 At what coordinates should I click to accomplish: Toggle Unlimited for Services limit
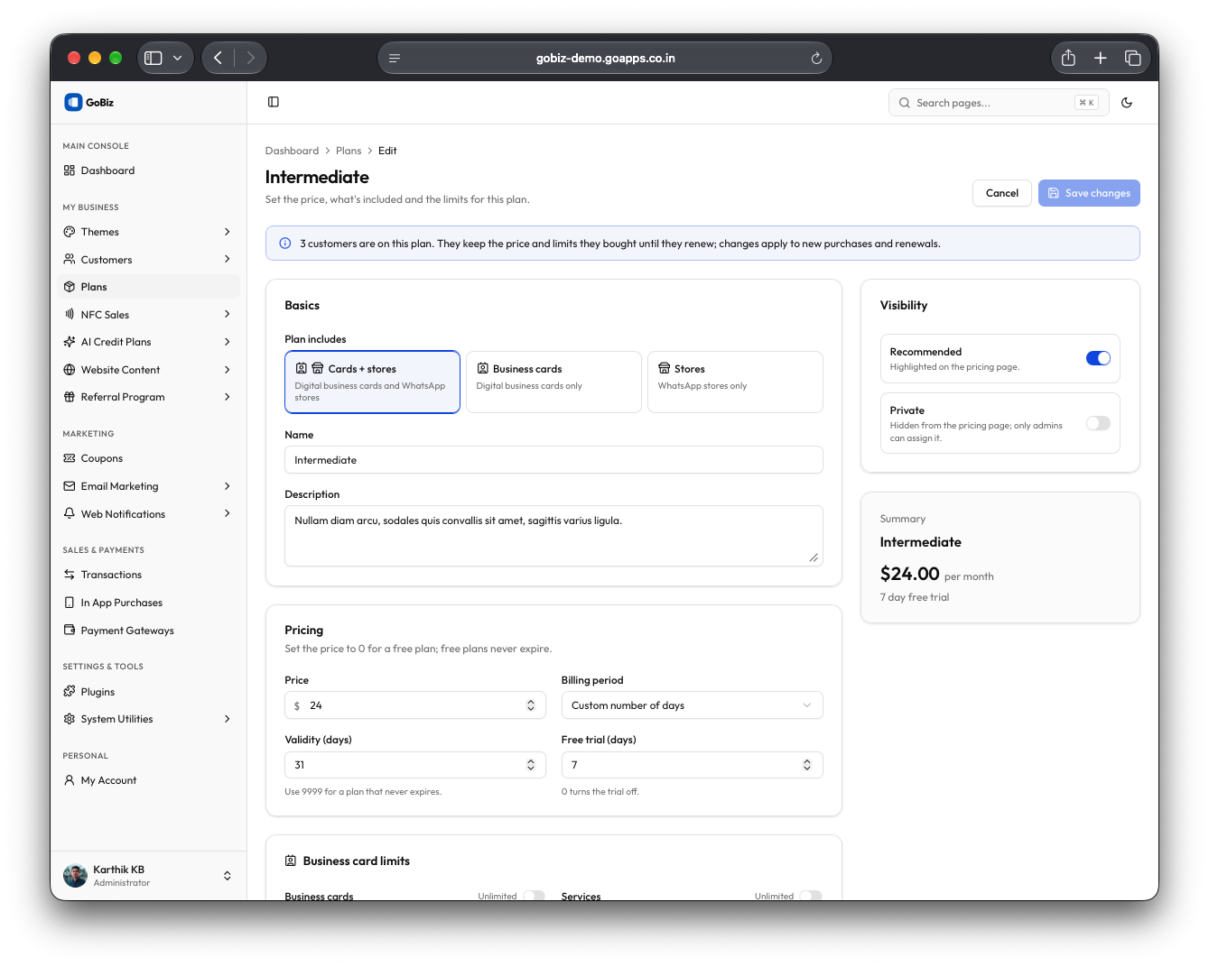click(811, 896)
